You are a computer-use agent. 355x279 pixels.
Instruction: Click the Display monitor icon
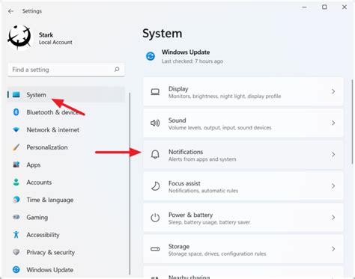[x=155, y=92]
